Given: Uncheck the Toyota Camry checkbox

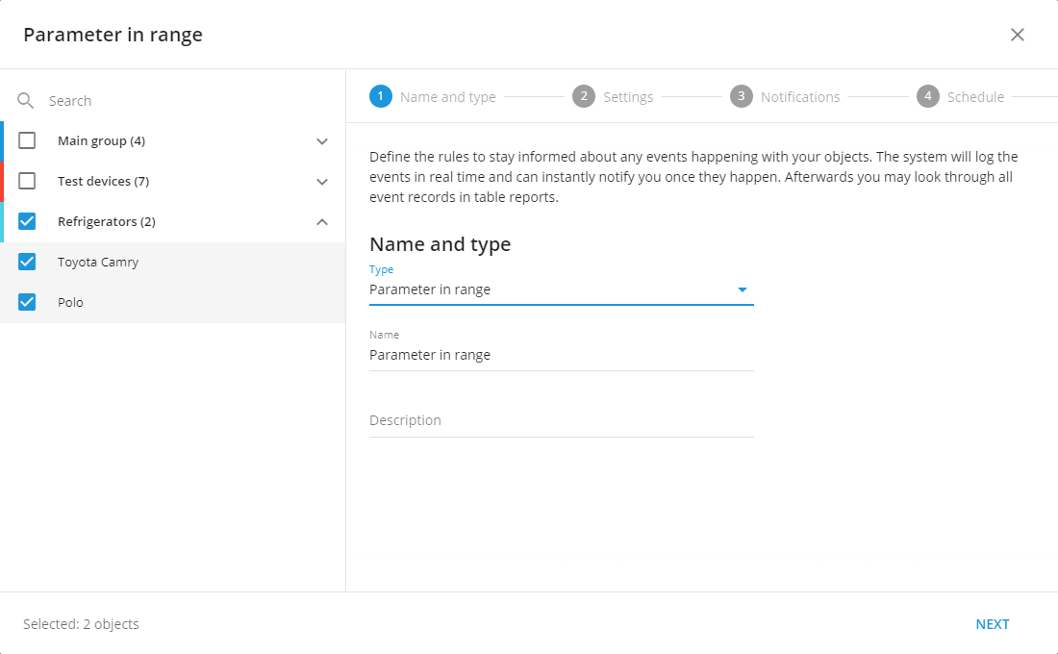Looking at the screenshot, I should point(27,262).
